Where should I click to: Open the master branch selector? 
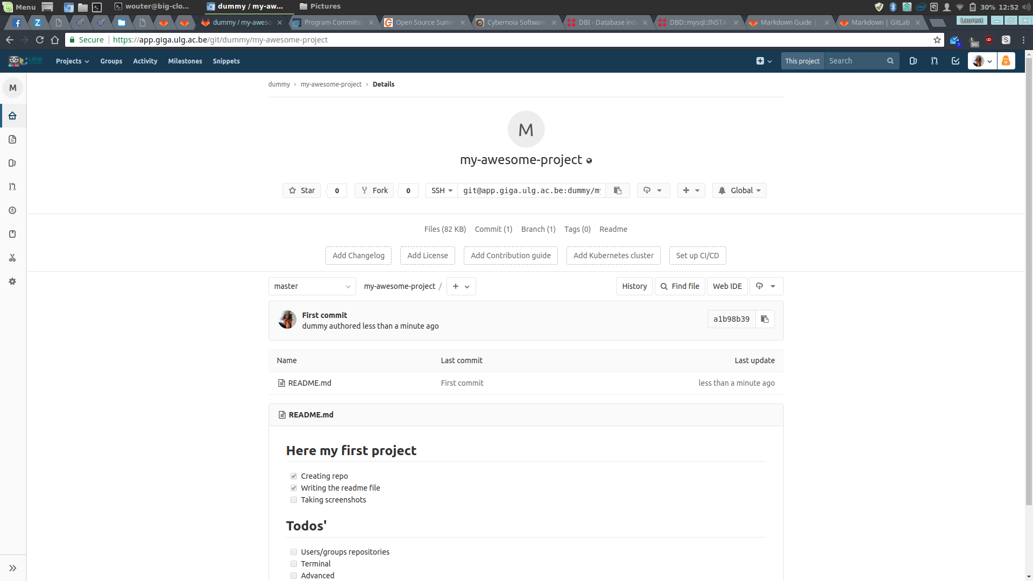pos(312,286)
